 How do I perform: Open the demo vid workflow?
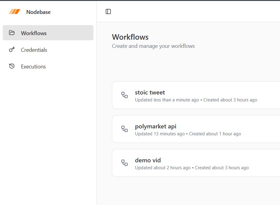pyautogui.click(x=148, y=160)
